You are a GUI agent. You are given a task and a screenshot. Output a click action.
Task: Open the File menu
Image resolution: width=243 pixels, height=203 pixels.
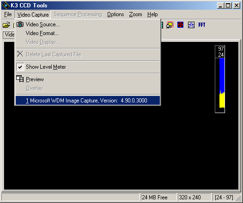pyautogui.click(x=8, y=14)
